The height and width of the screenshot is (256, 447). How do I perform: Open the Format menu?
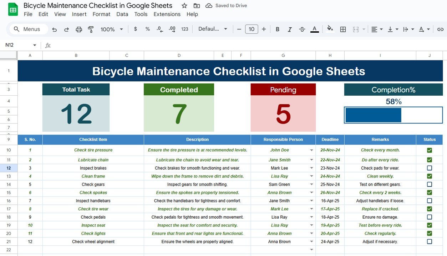click(x=101, y=14)
